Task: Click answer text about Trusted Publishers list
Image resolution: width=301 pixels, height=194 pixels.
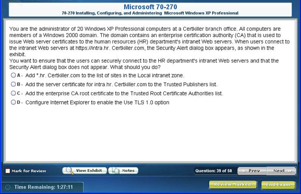Action: coord(121,84)
